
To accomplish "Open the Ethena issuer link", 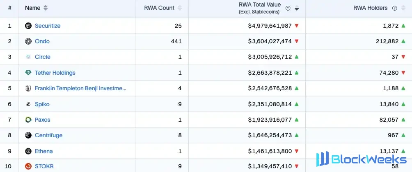I will (43, 151).
